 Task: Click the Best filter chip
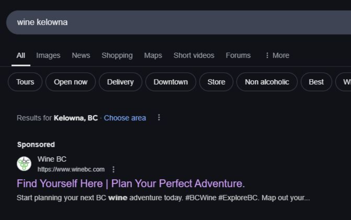point(316,82)
